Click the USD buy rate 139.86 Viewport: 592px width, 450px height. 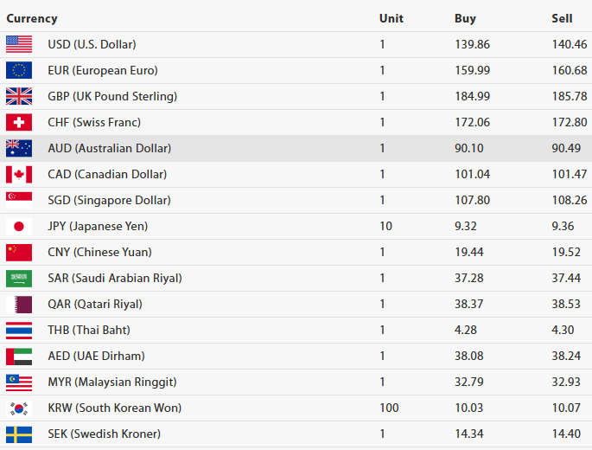point(471,44)
